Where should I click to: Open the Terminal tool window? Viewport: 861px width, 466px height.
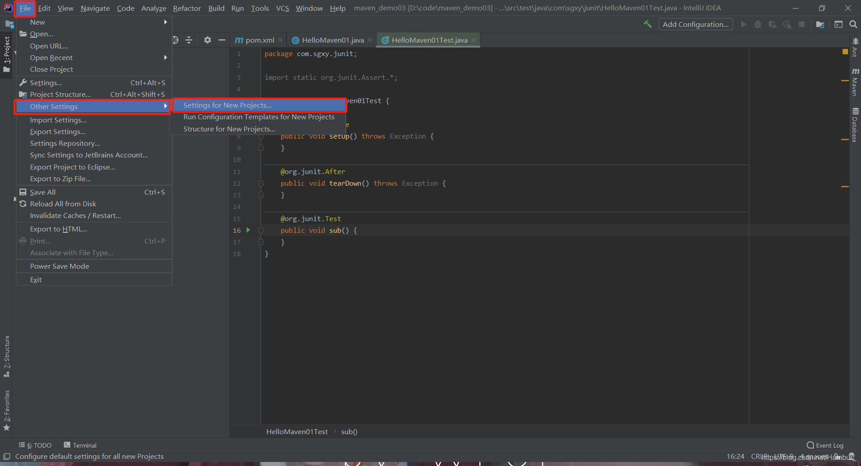[x=80, y=445]
